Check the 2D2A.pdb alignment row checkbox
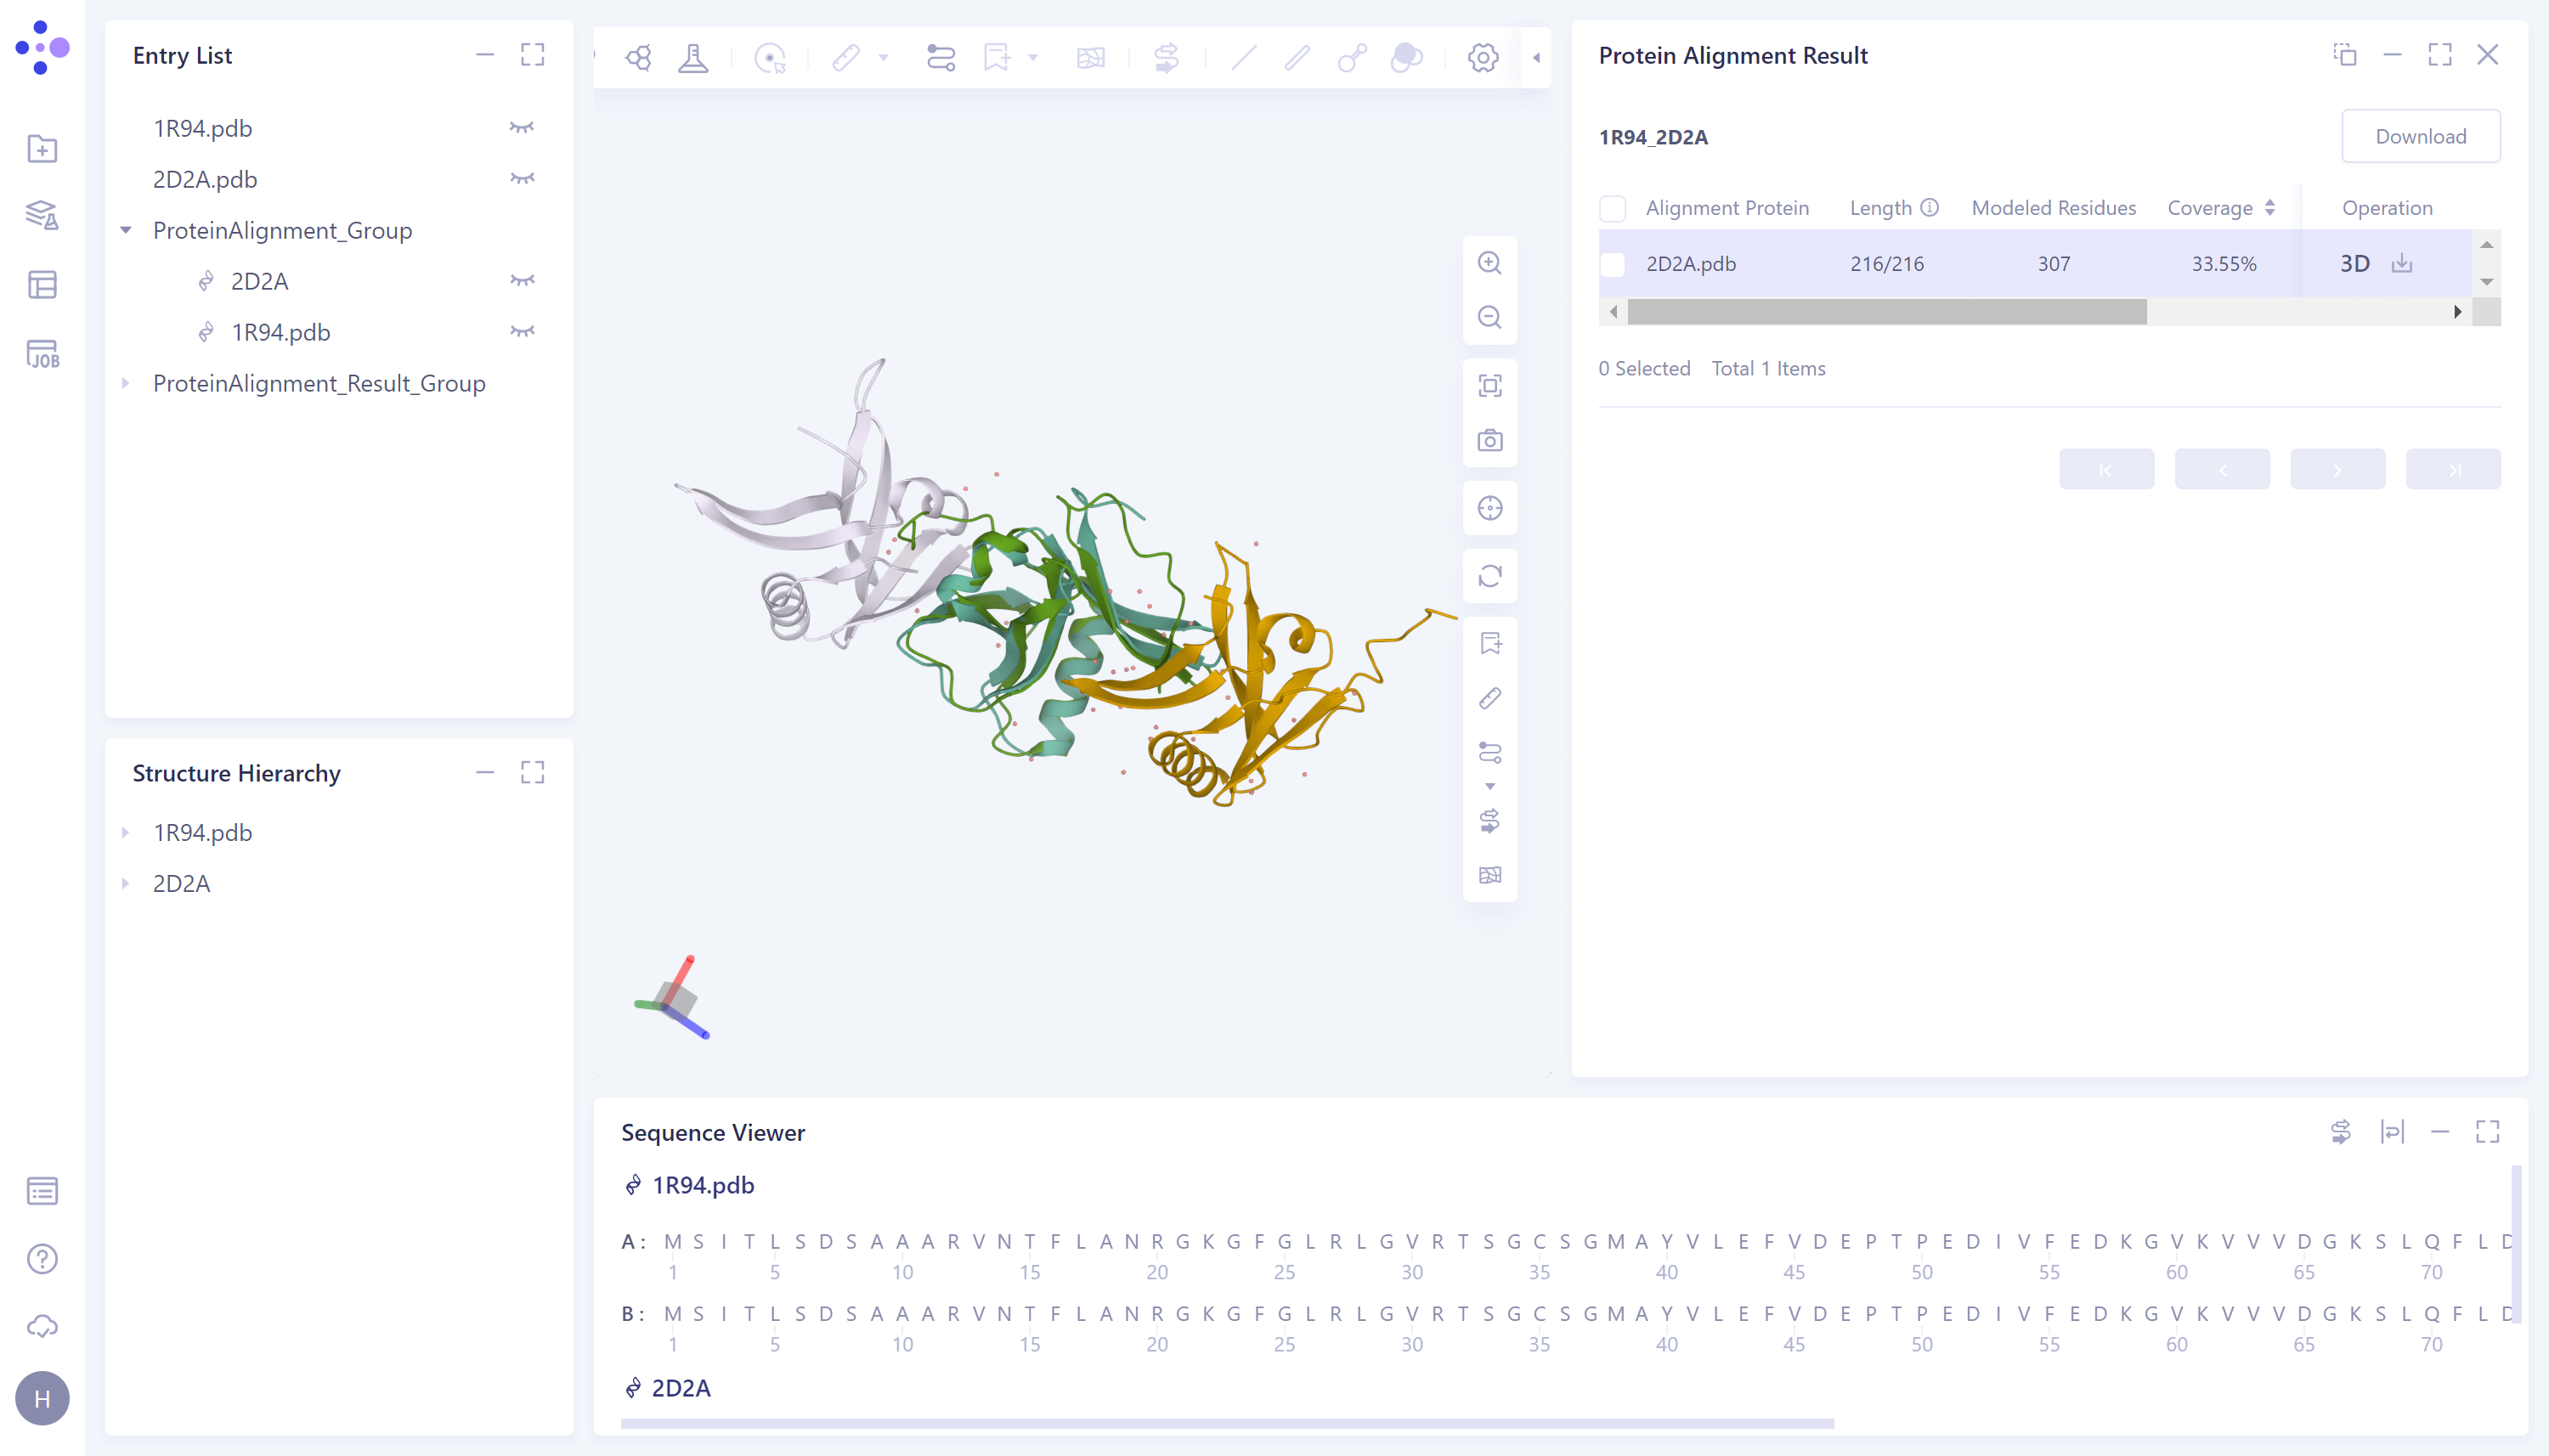 pos(1612,265)
